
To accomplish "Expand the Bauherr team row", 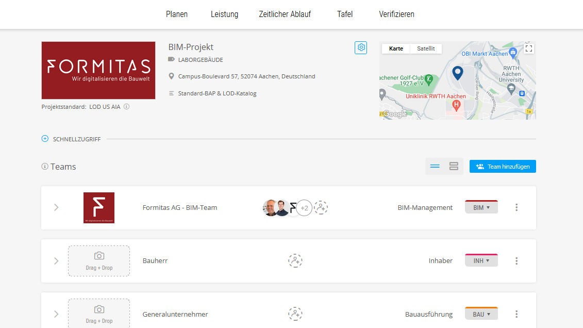I will point(56,261).
